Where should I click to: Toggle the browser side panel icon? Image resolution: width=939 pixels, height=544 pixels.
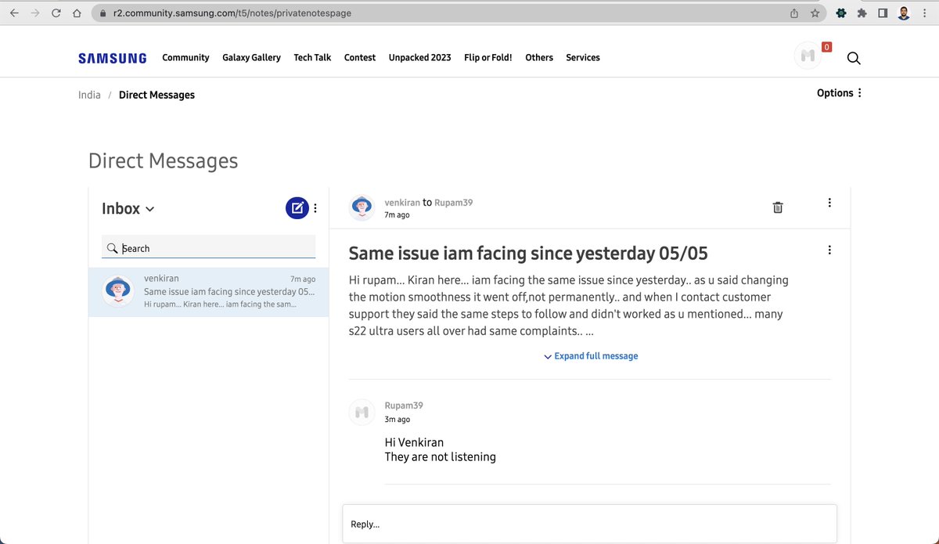pos(883,13)
